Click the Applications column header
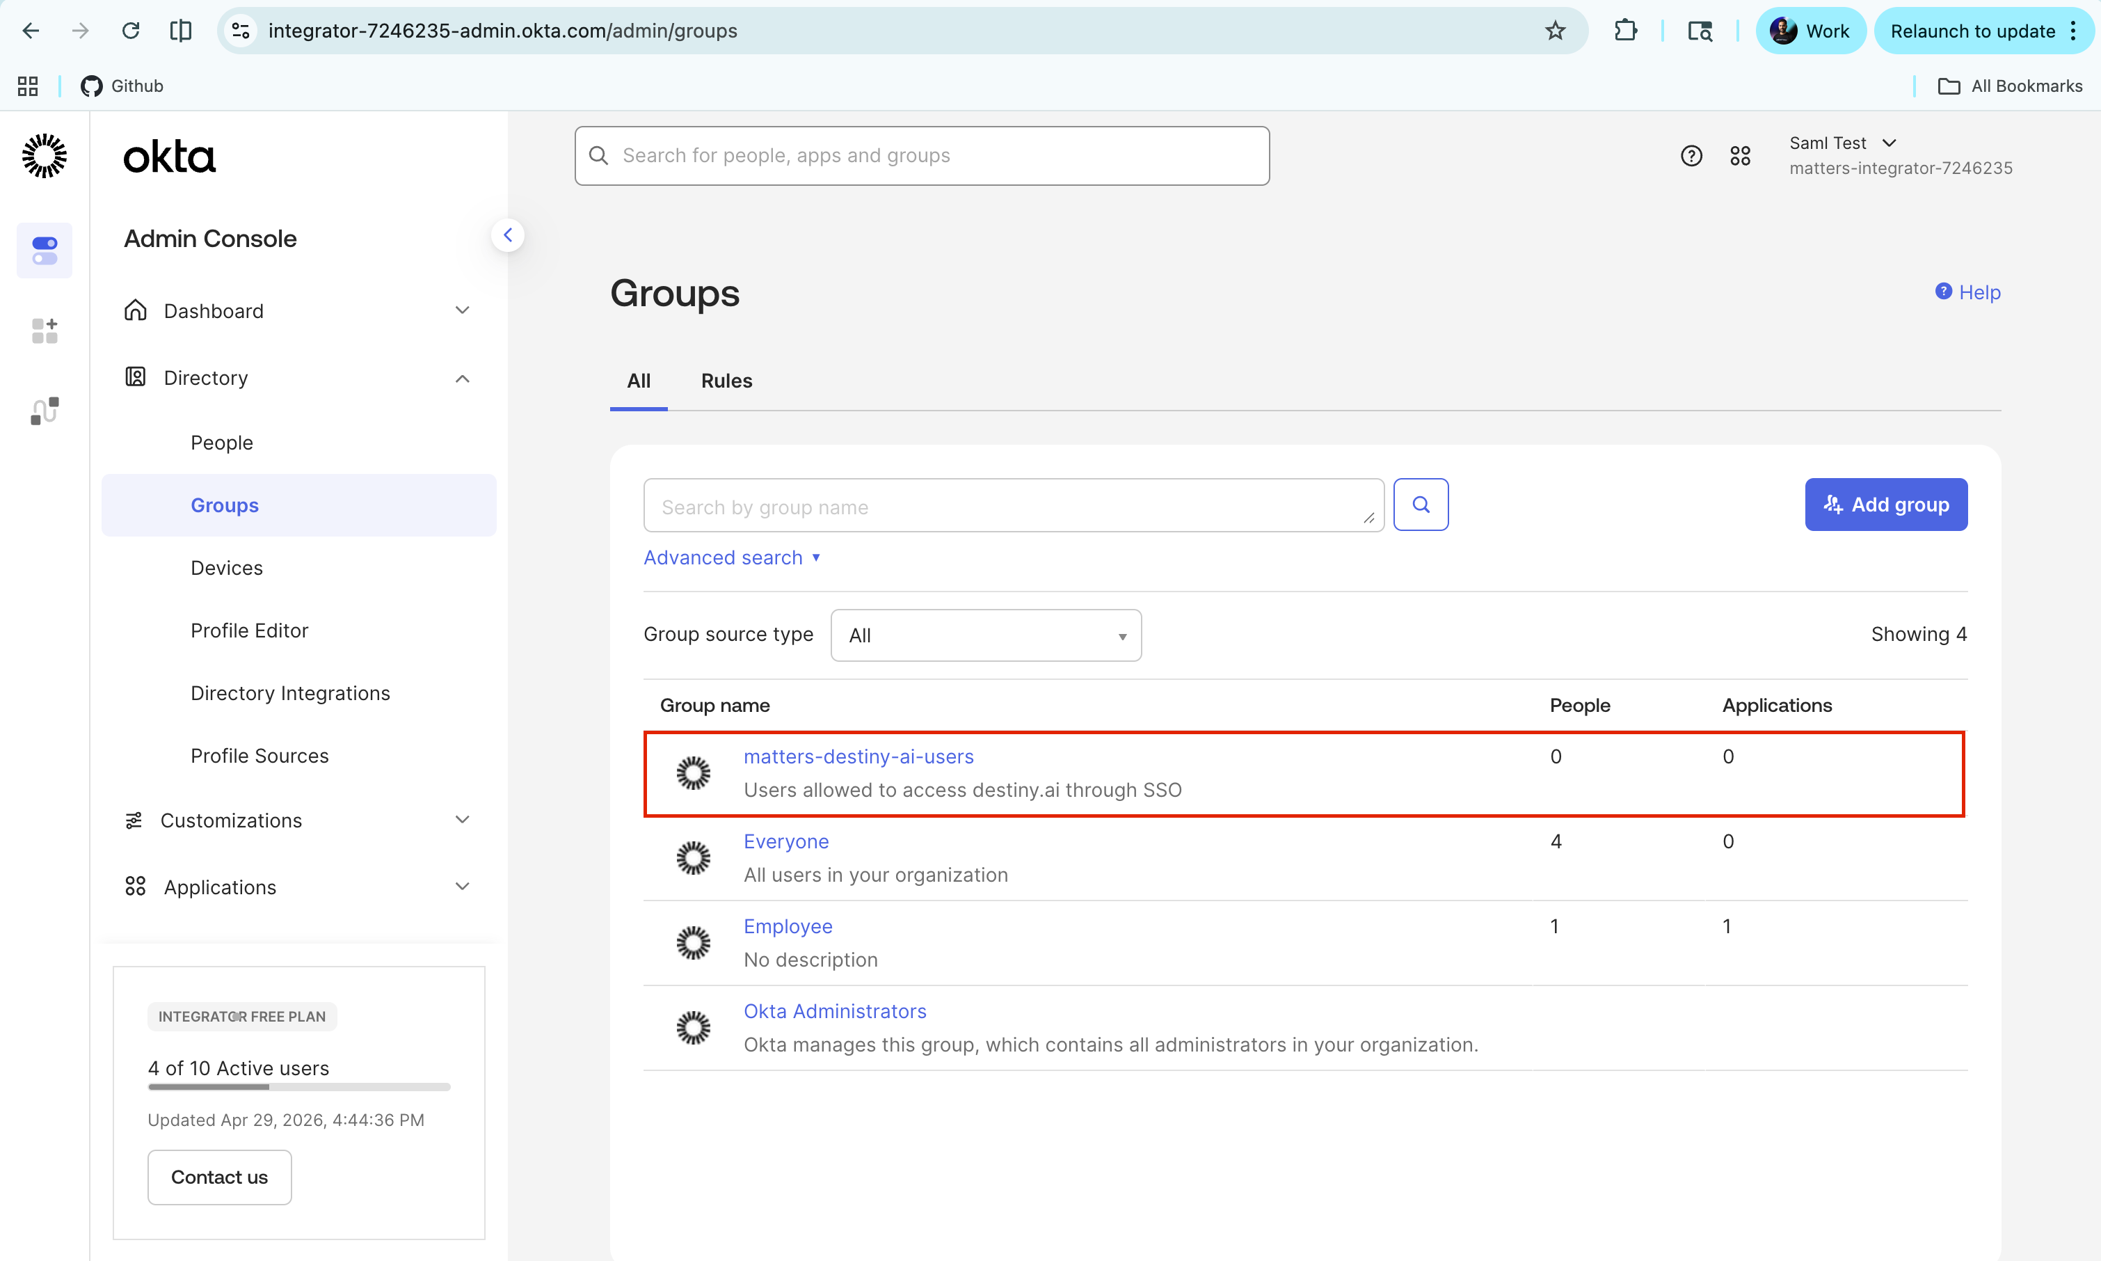Image resolution: width=2101 pixels, height=1261 pixels. click(x=1778, y=705)
